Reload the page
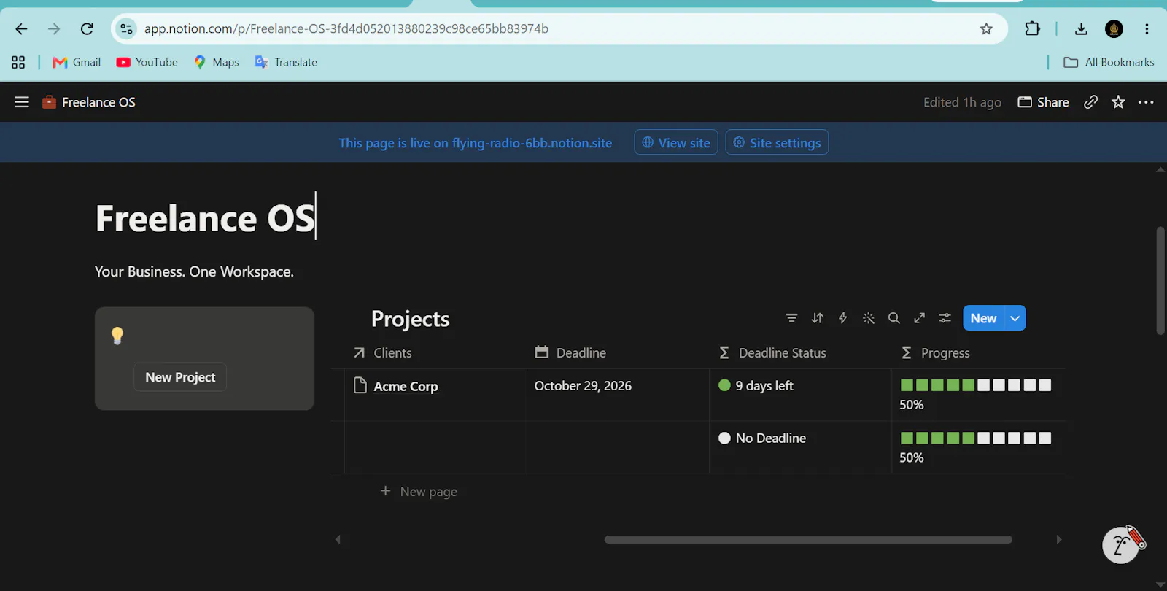This screenshot has width=1167, height=591. tap(87, 28)
